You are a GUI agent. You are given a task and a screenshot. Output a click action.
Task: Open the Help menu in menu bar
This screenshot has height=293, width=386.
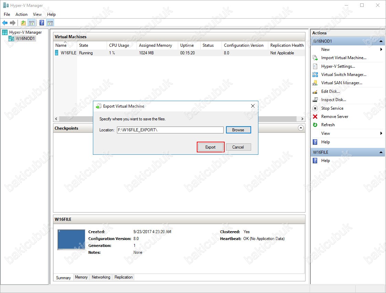(x=52, y=14)
